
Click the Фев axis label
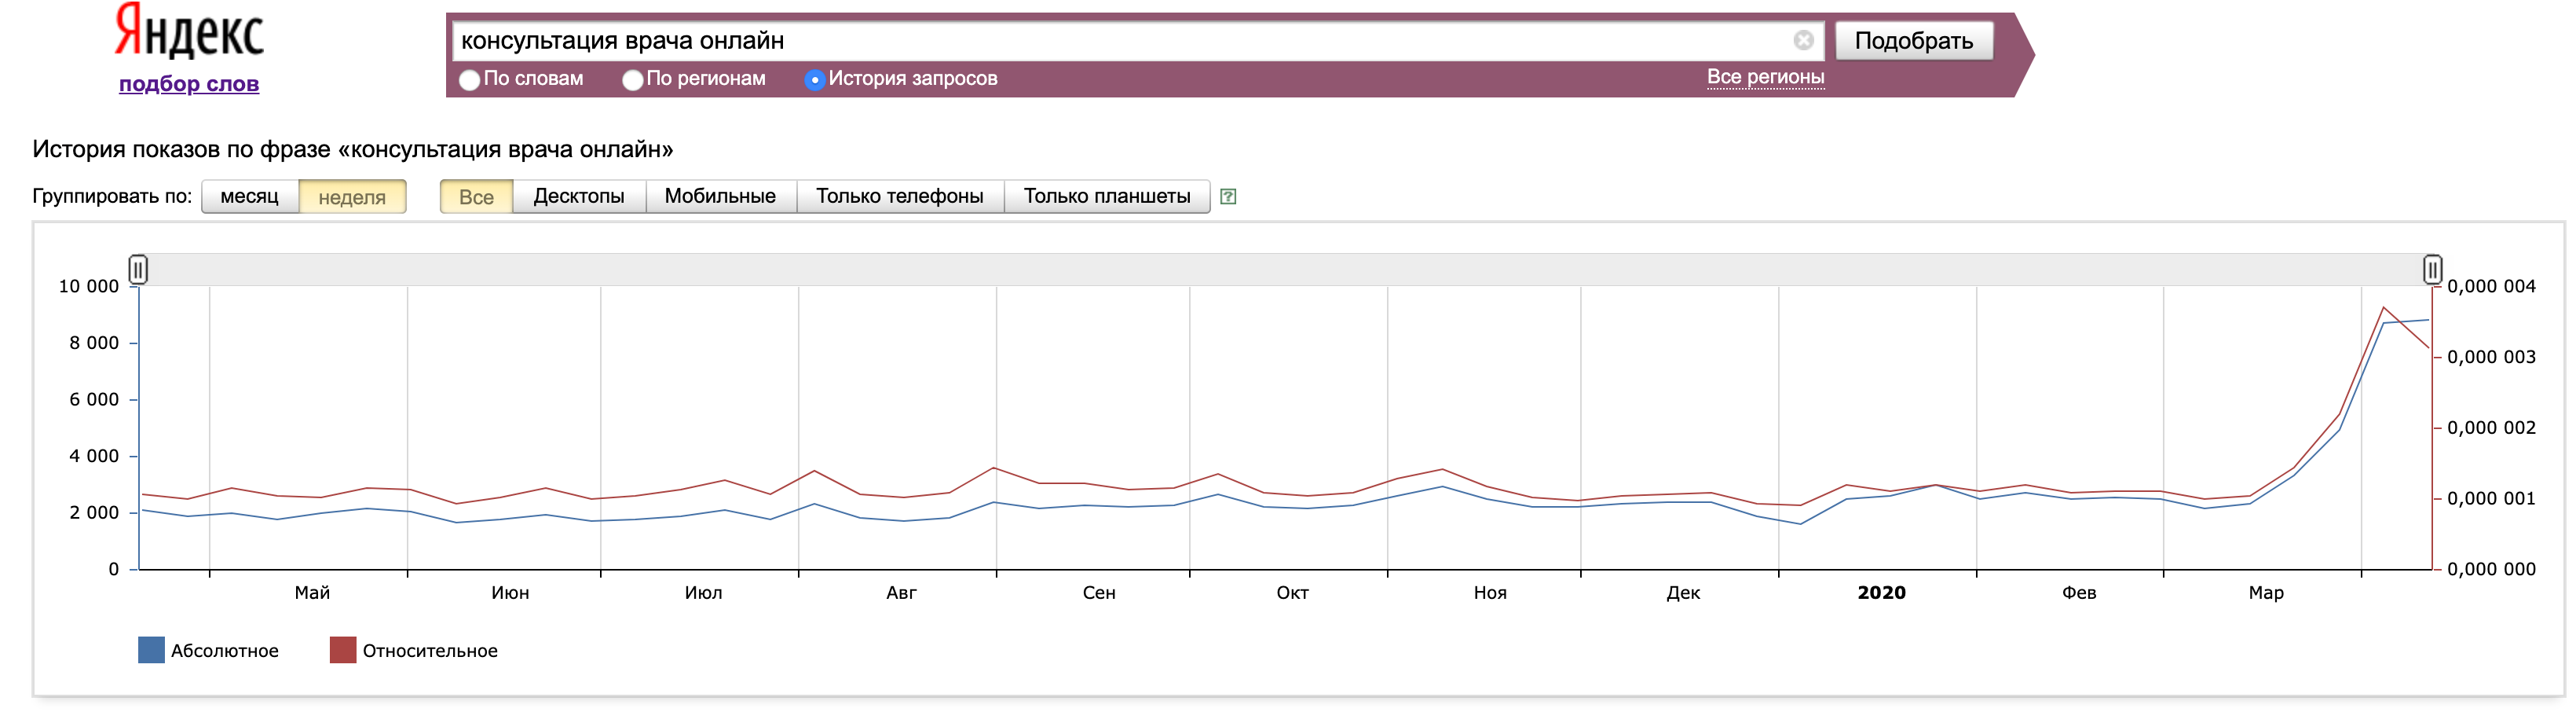[x=2079, y=593]
